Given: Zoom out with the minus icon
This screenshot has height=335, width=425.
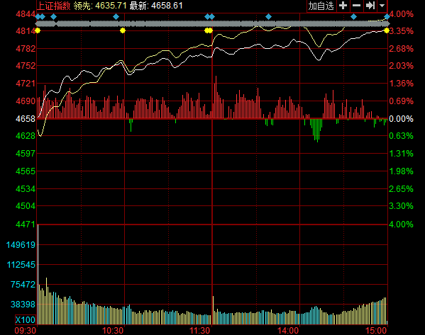Looking at the screenshot, I should tap(356, 6).
